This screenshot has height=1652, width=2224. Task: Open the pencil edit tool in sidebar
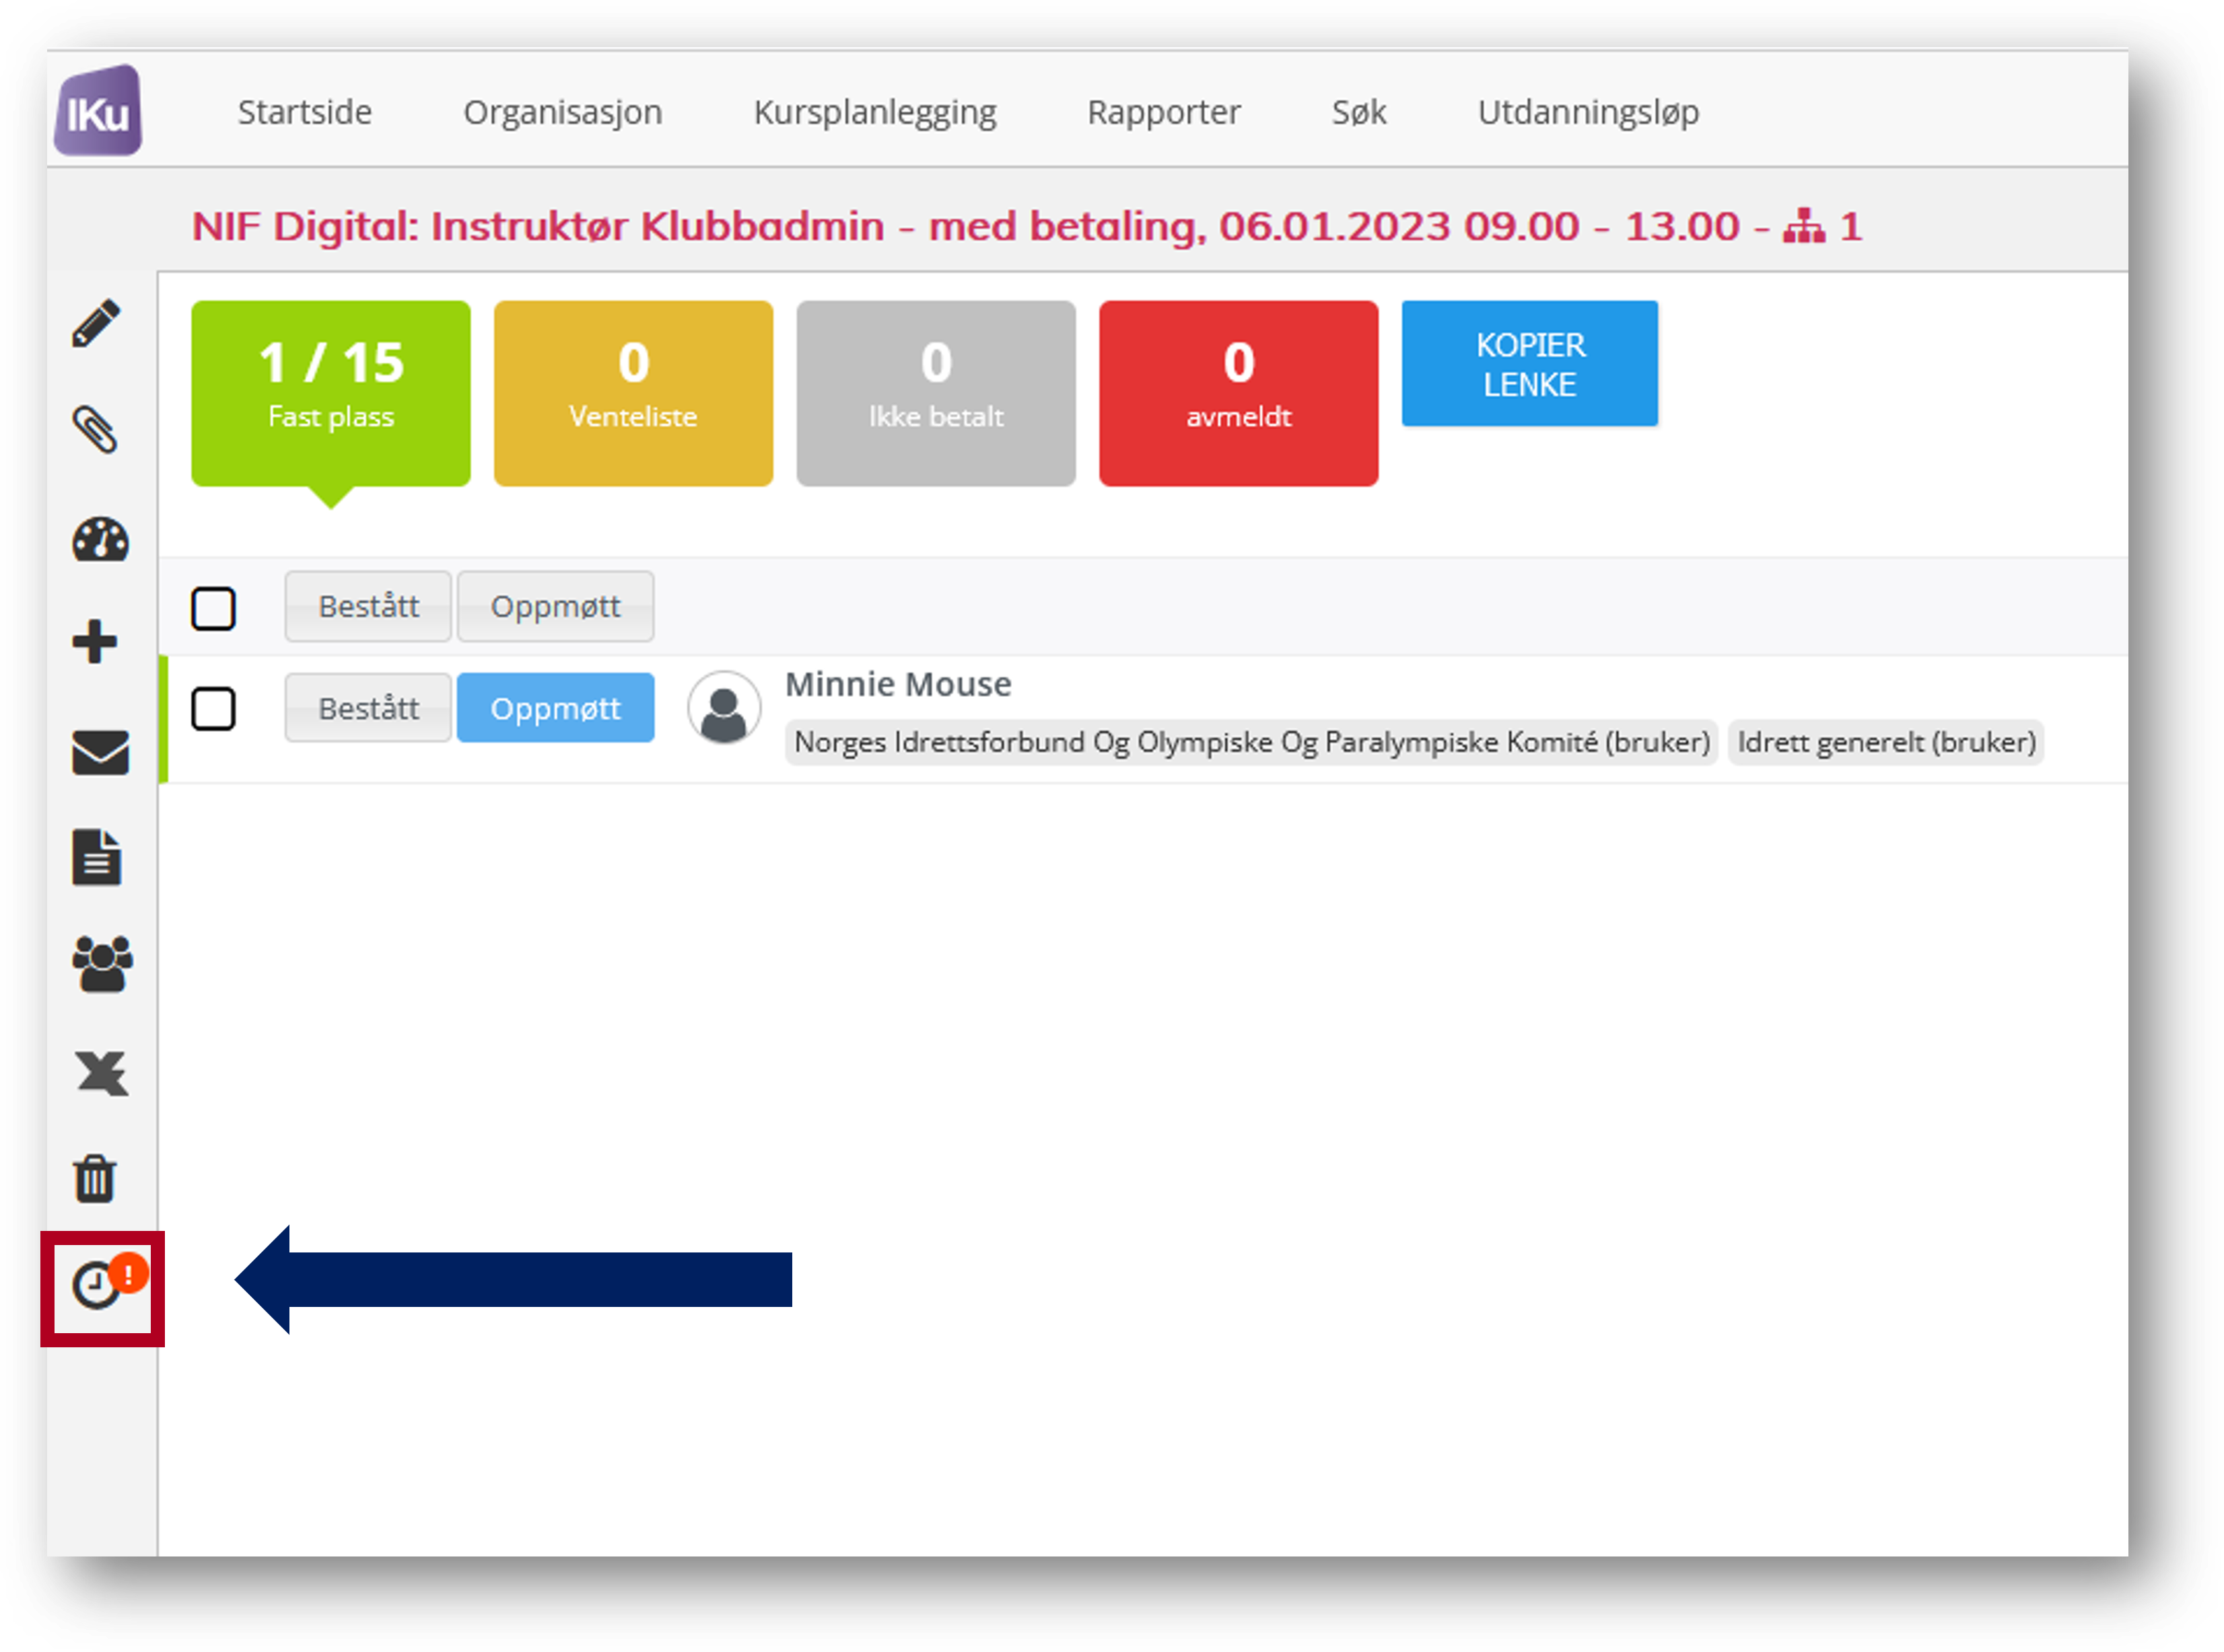96,323
